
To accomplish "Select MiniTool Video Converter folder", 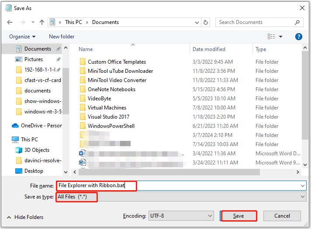I will click(x=117, y=80).
